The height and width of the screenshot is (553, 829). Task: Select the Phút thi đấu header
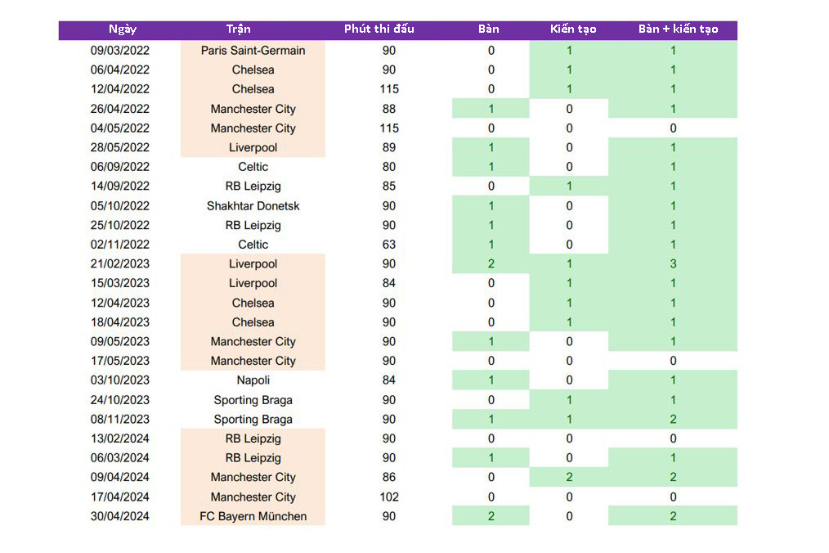tap(379, 29)
